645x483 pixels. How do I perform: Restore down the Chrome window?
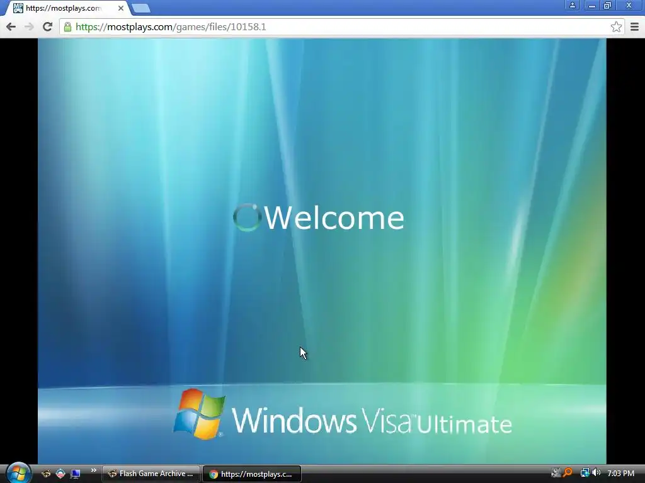[608, 5]
